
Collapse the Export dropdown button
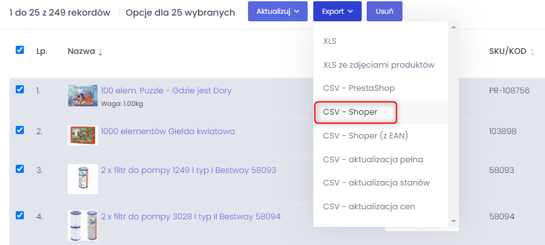coord(337,11)
